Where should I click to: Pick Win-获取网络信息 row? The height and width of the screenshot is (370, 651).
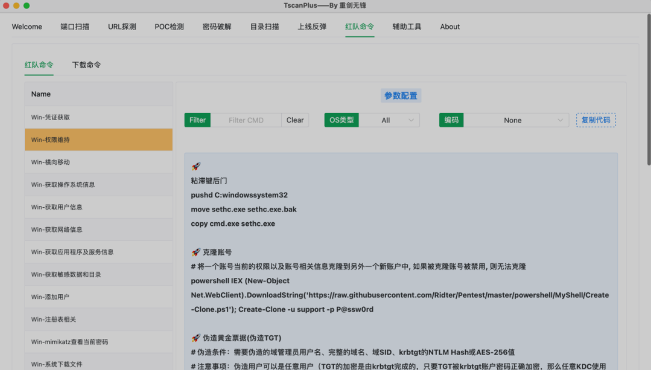tap(99, 229)
